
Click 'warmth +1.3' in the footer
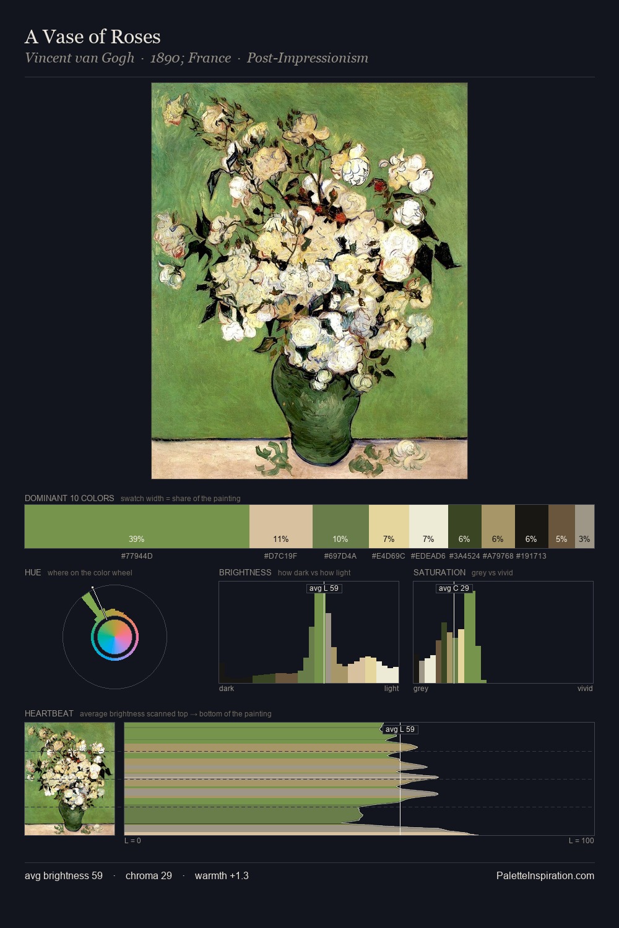click(222, 875)
